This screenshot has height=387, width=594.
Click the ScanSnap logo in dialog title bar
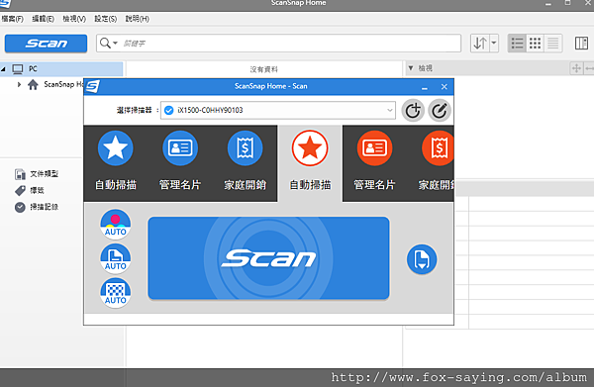click(92, 87)
